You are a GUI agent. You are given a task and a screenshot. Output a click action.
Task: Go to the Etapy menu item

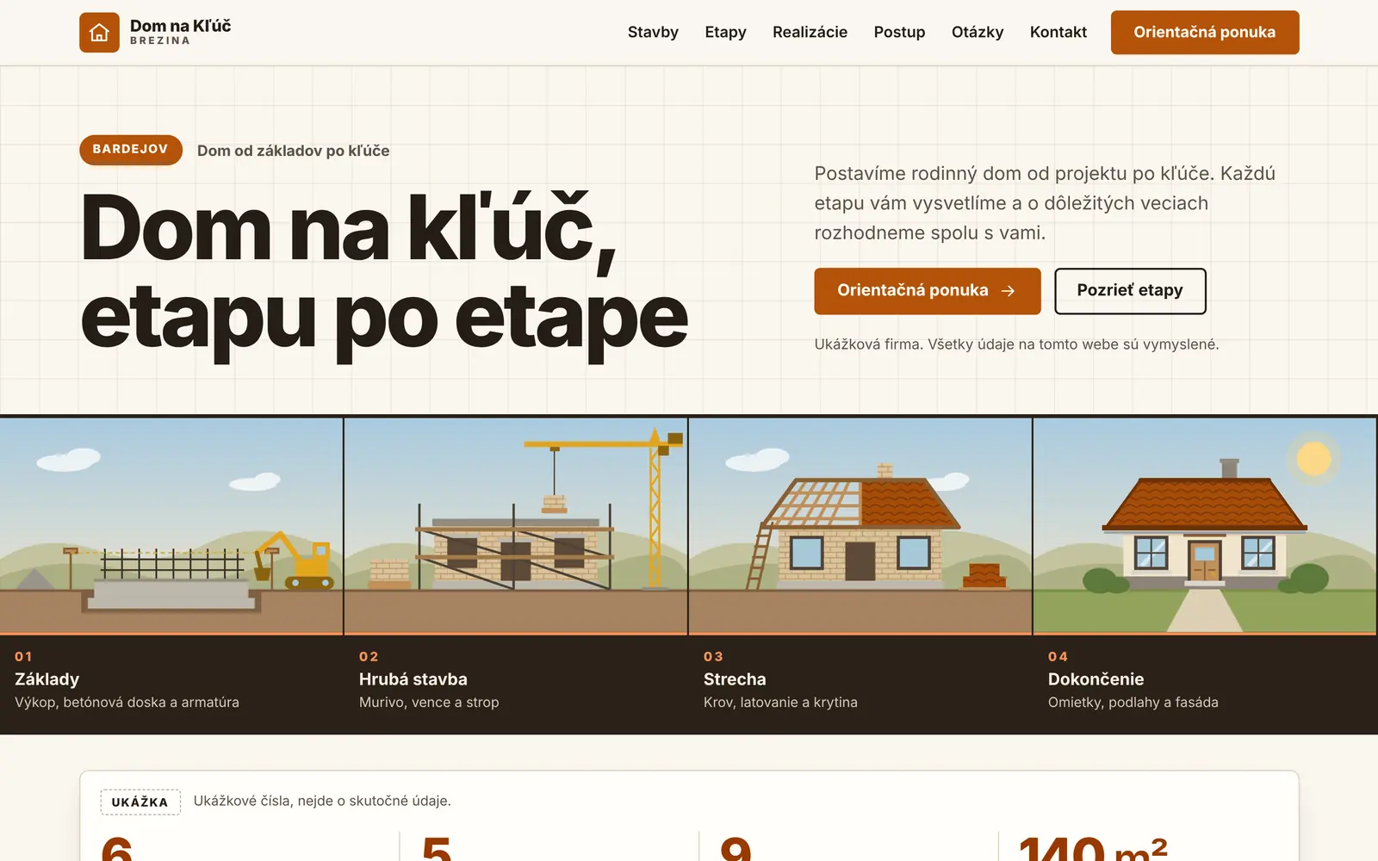click(725, 32)
